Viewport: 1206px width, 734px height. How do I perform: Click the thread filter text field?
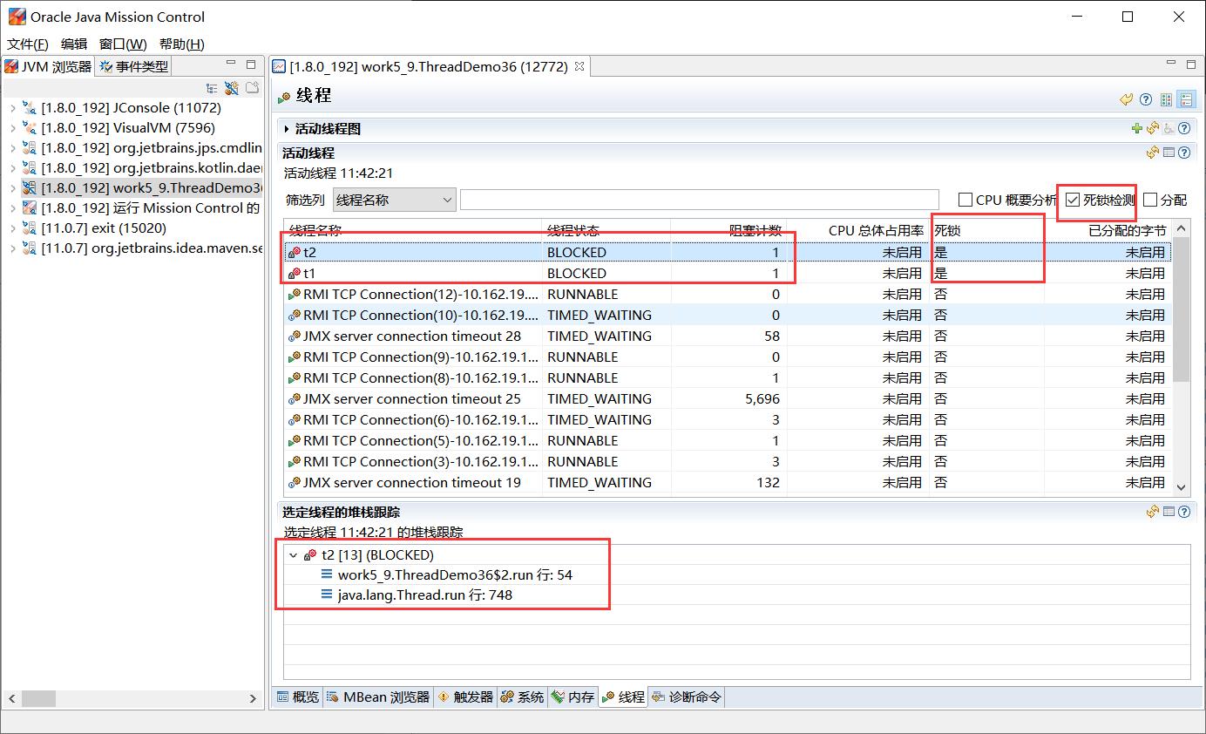pos(700,200)
